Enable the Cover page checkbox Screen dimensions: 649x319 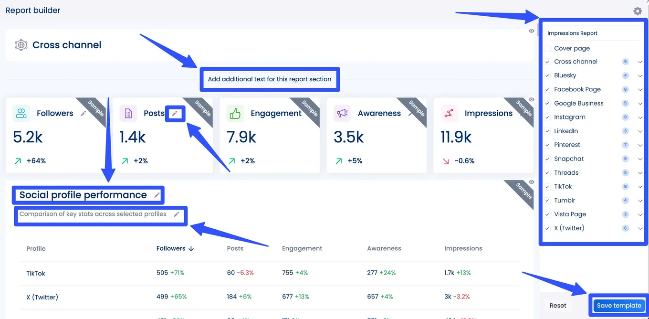coord(548,48)
